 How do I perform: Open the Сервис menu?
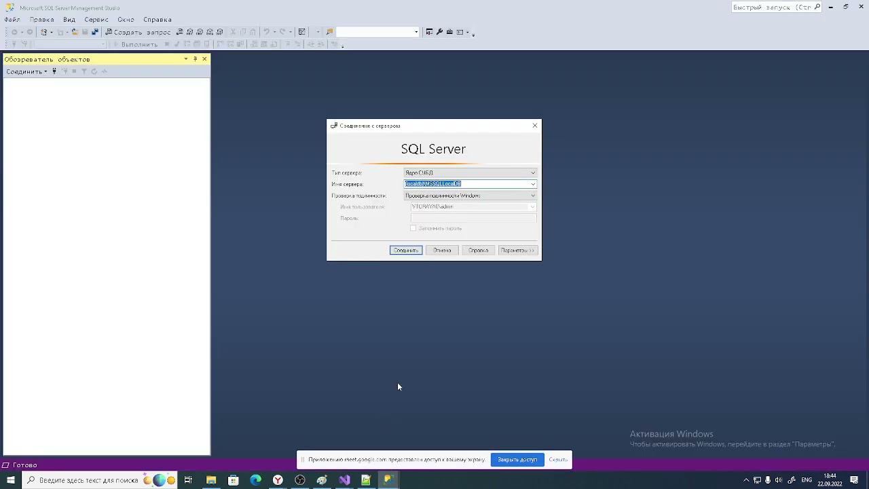96,20
